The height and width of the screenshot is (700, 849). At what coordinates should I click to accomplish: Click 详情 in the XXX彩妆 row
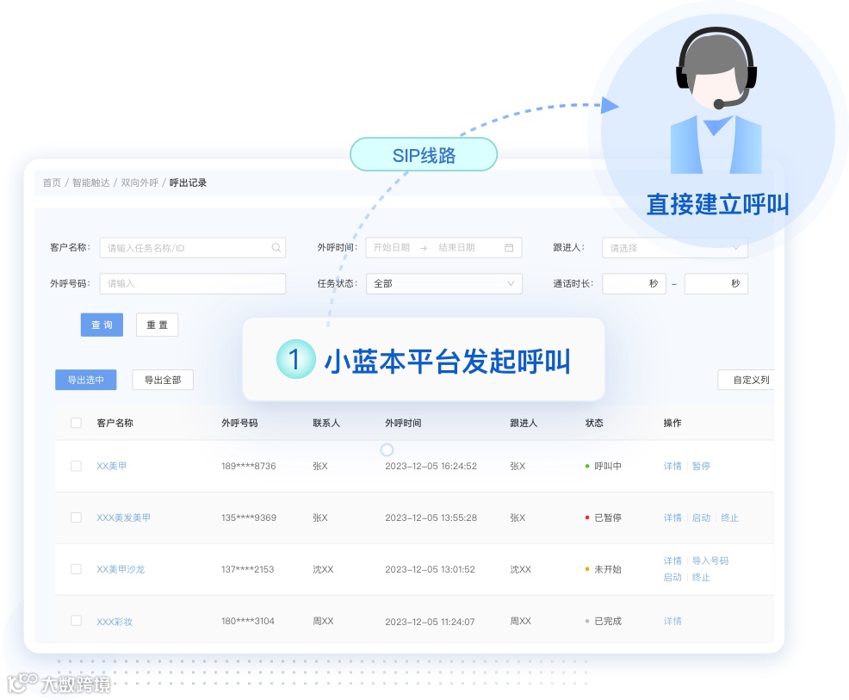[x=672, y=621]
